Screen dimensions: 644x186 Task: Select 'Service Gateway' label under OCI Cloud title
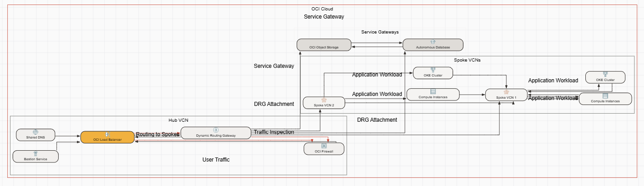point(324,17)
